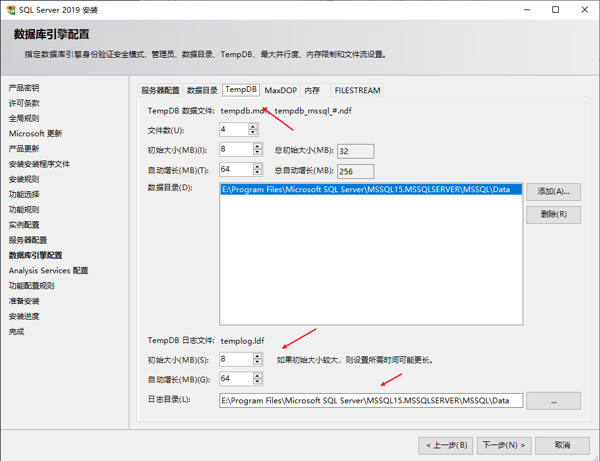This screenshot has width=600, height=461.
Task: Click 准备安装 in the step list
Action: (24, 301)
